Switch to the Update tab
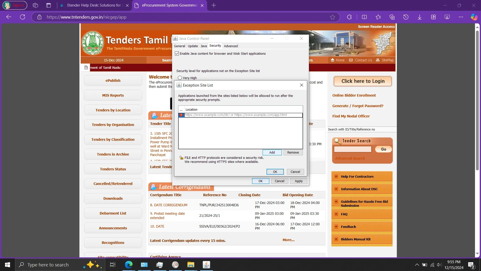 tap(193, 46)
